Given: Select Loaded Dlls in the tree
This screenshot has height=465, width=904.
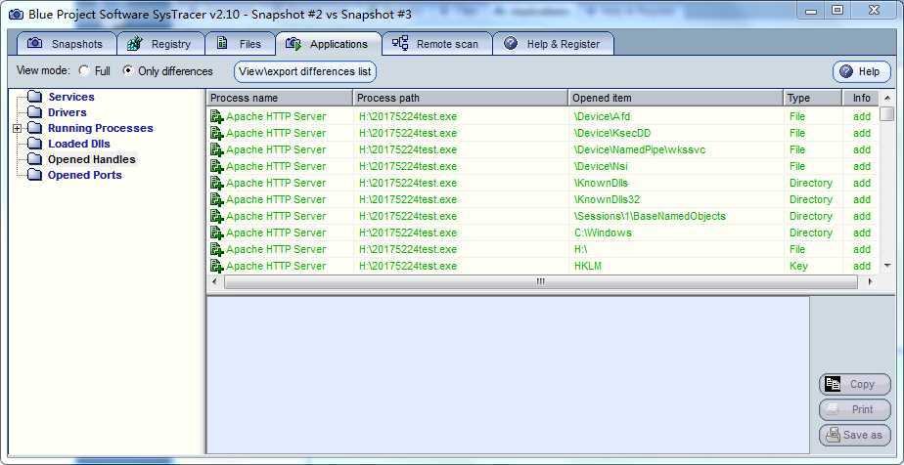Looking at the screenshot, I should (x=78, y=144).
